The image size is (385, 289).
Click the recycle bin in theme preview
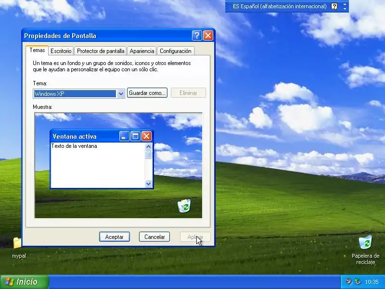coord(184,206)
